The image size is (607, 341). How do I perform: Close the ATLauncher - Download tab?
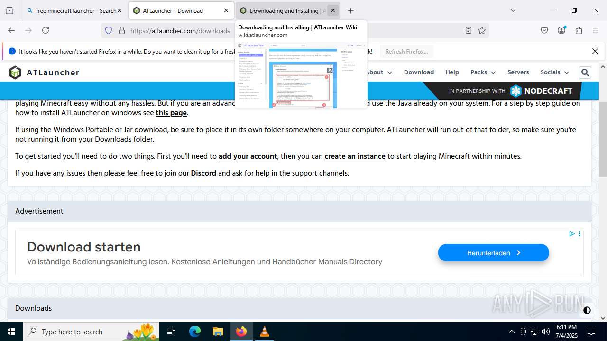[x=226, y=10]
